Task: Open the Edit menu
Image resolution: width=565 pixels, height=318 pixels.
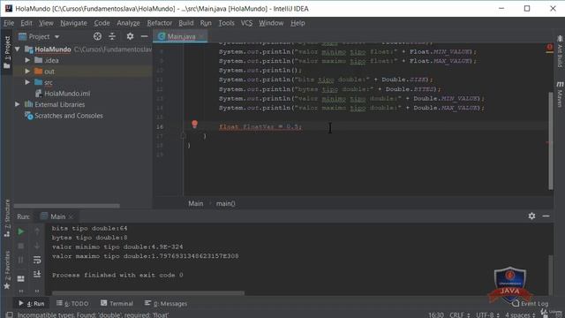Action: click(x=26, y=23)
